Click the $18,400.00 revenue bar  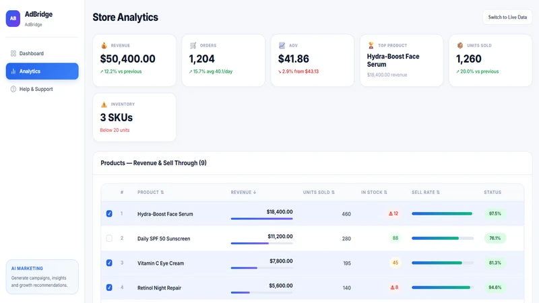coord(261,218)
